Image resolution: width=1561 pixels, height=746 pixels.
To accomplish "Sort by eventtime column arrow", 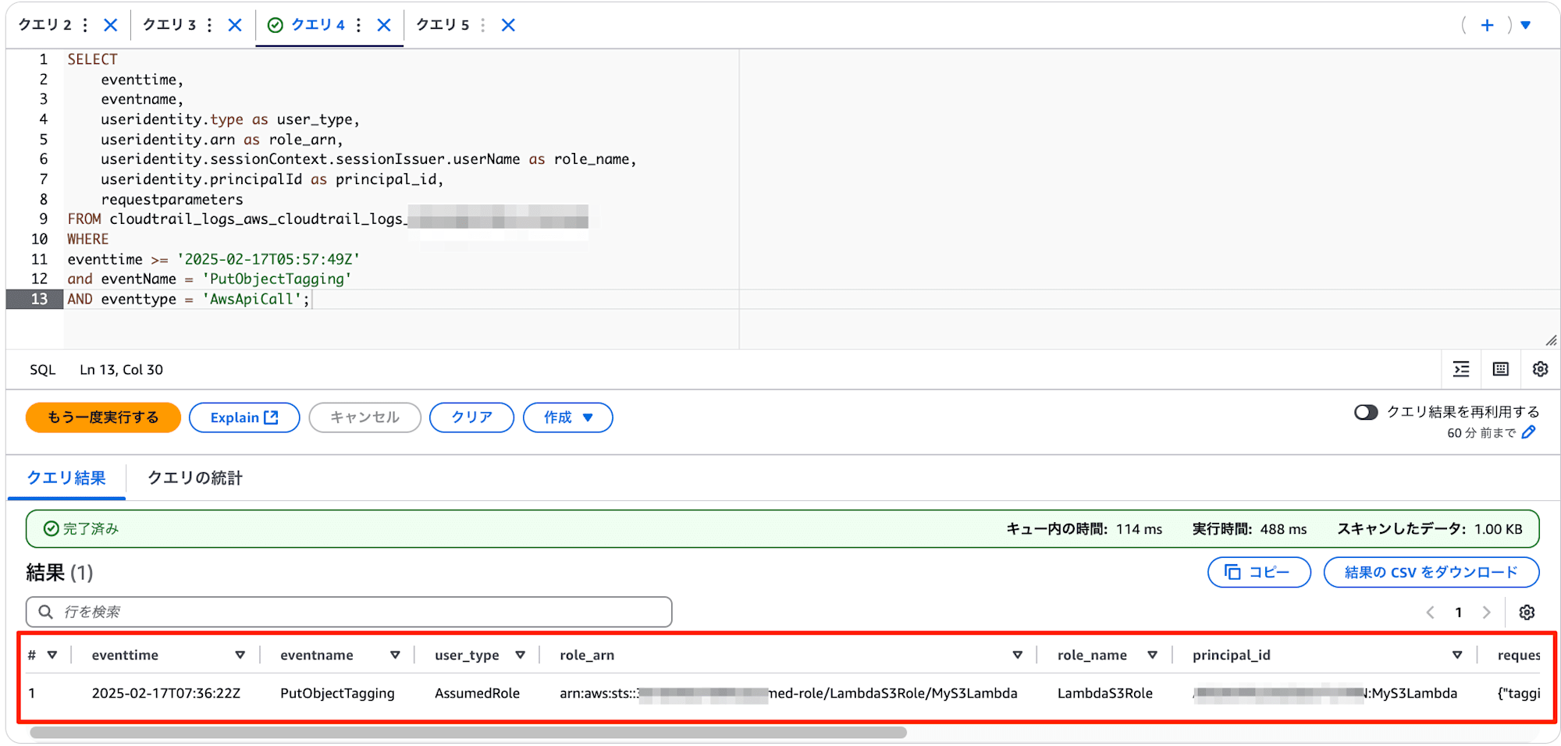I will (x=240, y=655).
